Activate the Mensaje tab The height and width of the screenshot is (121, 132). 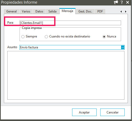point(67,11)
